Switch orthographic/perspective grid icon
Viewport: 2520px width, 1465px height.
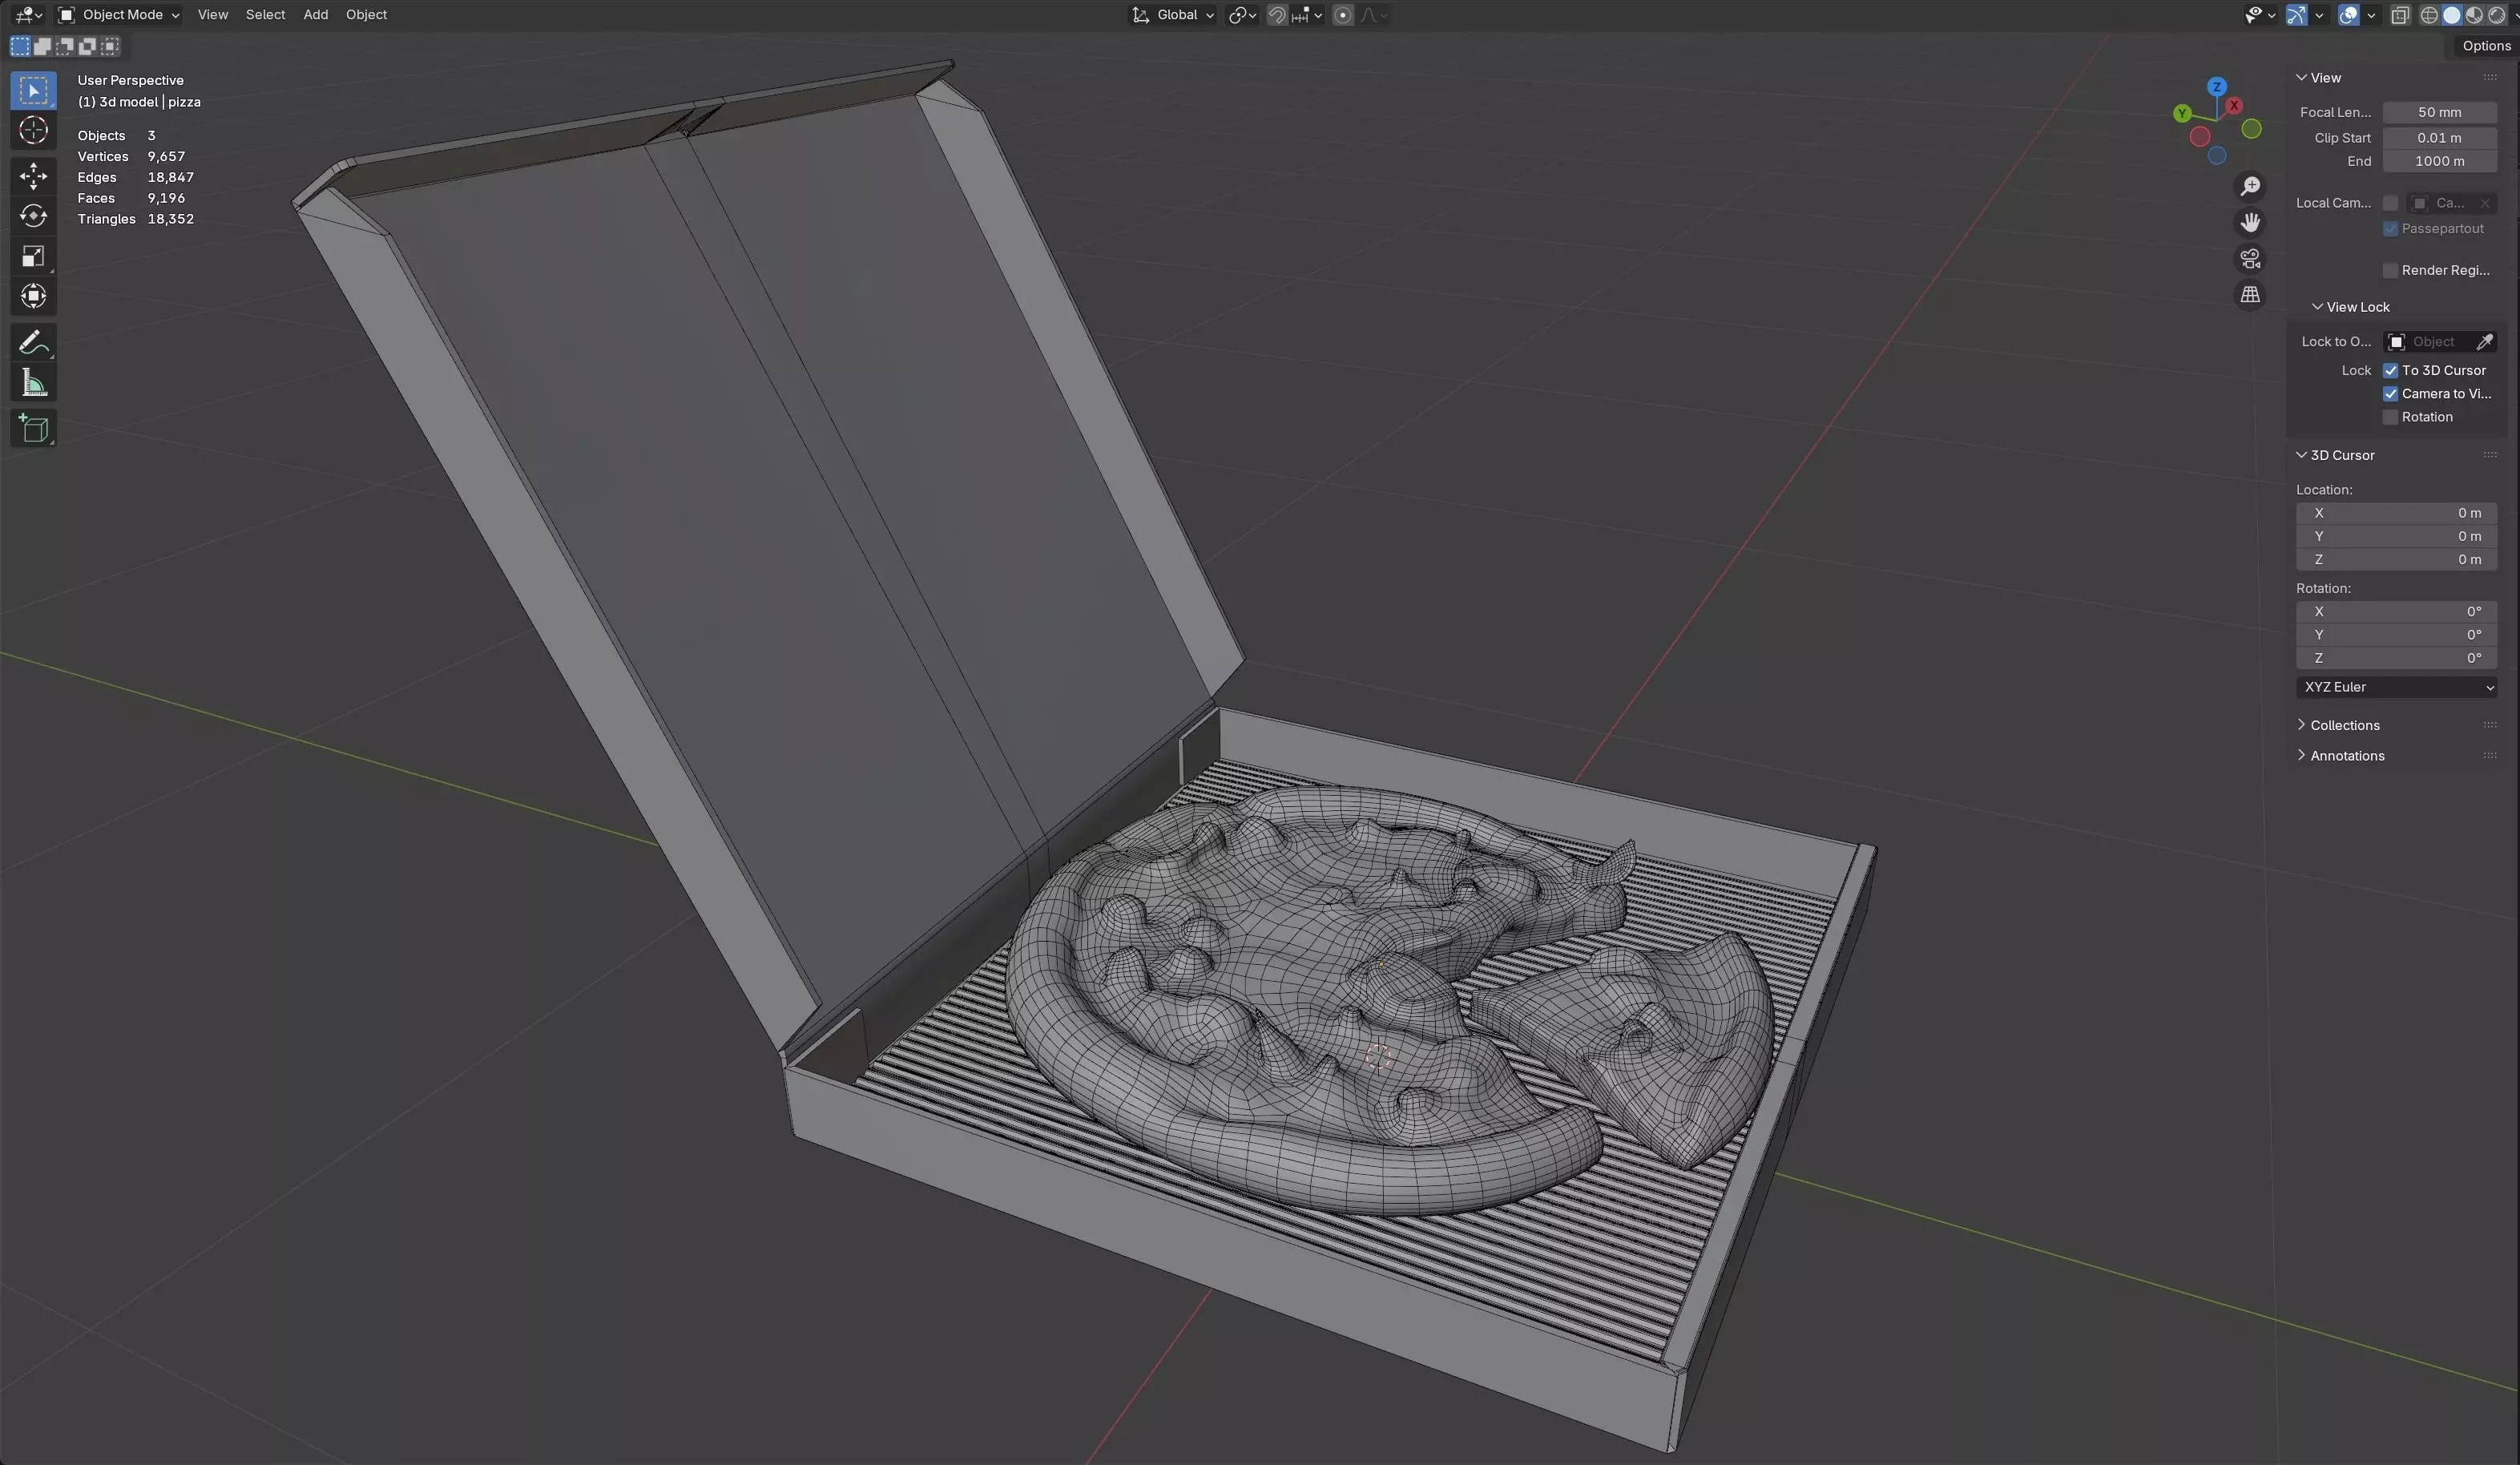pyautogui.click(x=2250, y=294)
